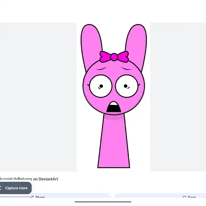The height and width of the screenshot is (206, 206).
Task: Click the magenta bow on the bunny's head
Action: point(114,57)
